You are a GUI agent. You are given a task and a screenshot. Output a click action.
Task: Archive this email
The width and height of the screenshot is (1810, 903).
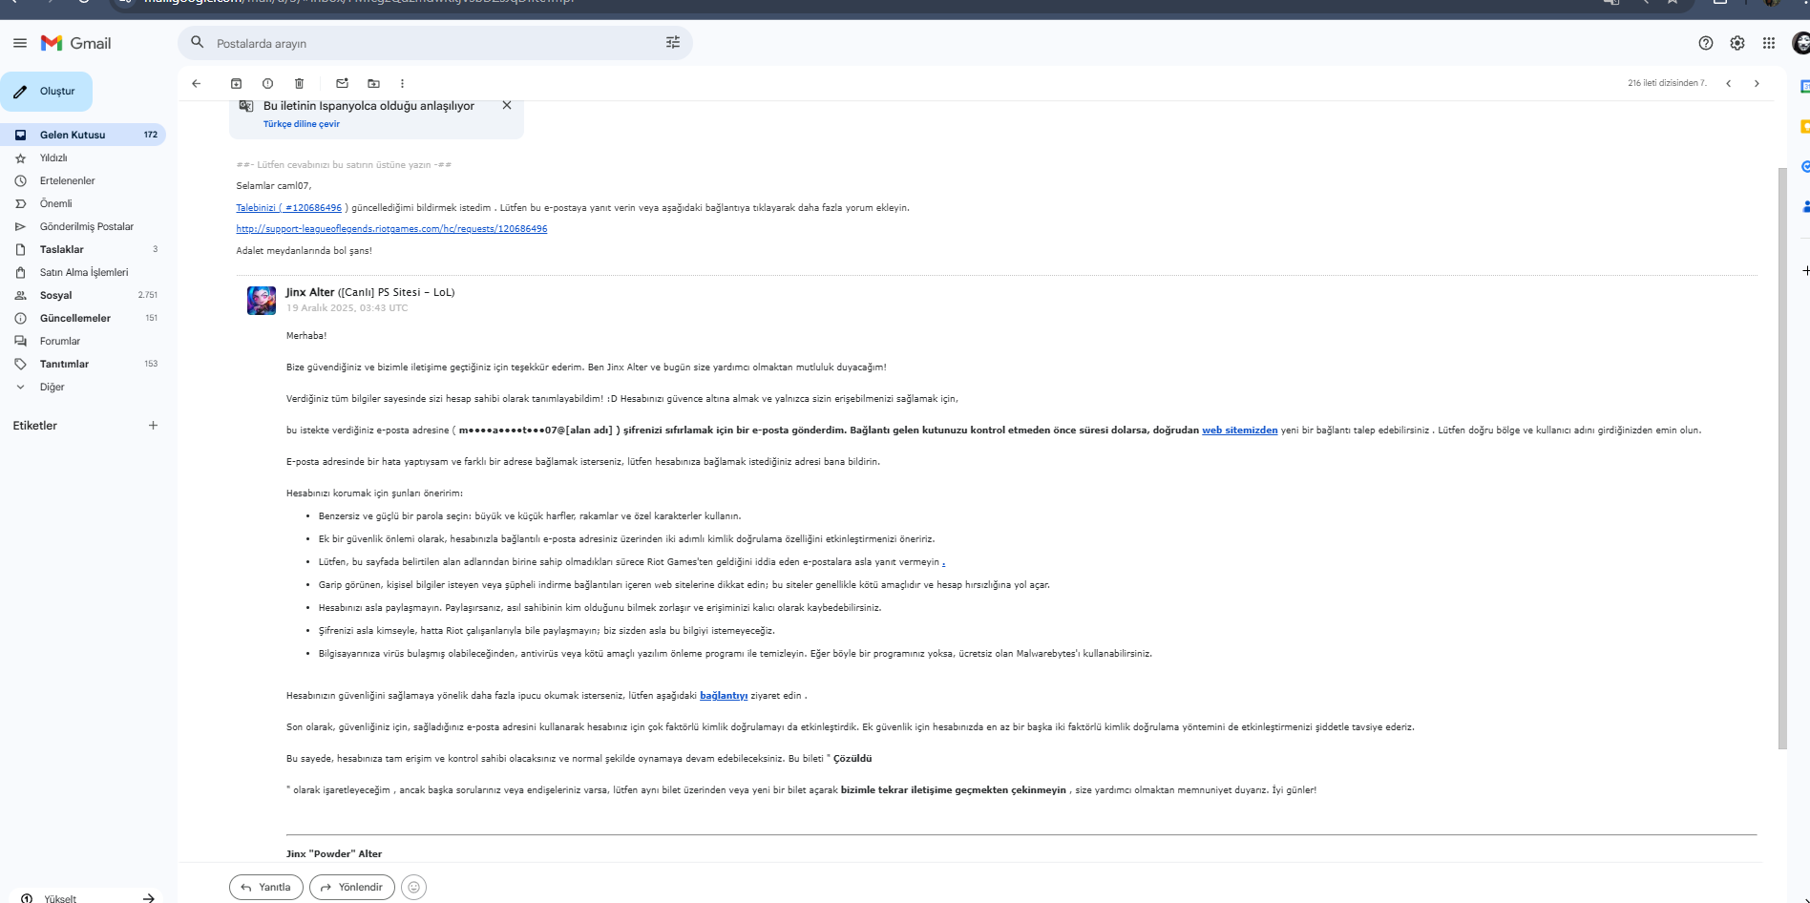click(237, 83)
